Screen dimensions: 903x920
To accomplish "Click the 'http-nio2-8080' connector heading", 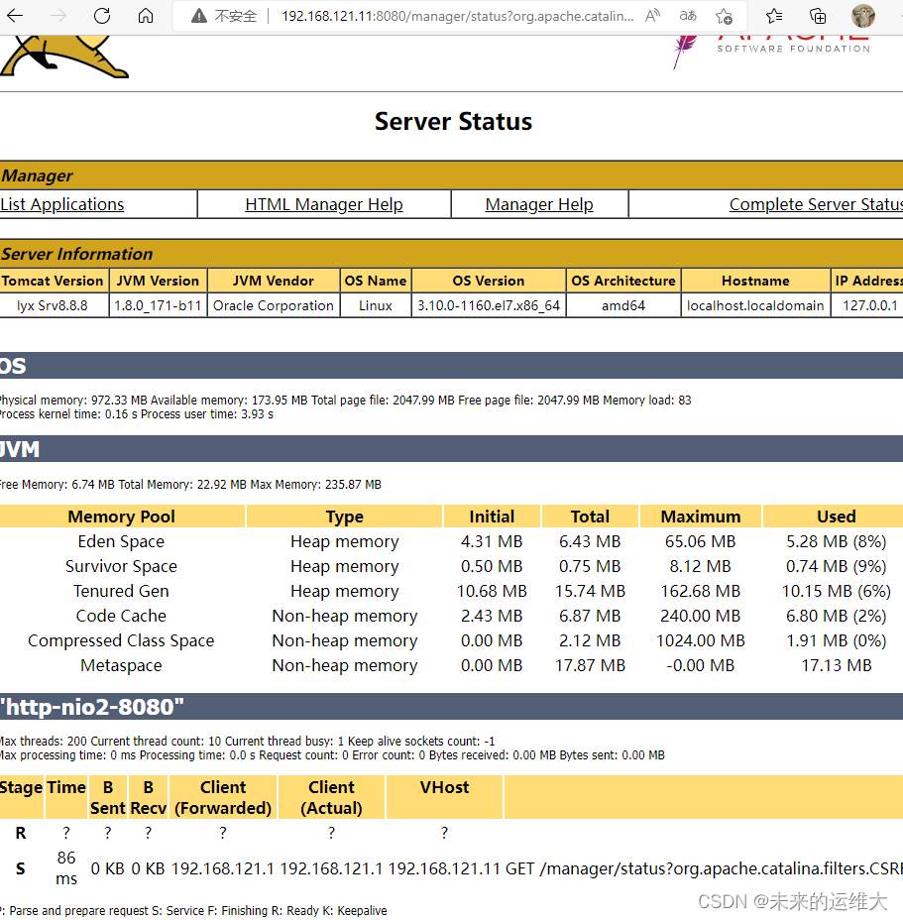I will coord(91,707).
